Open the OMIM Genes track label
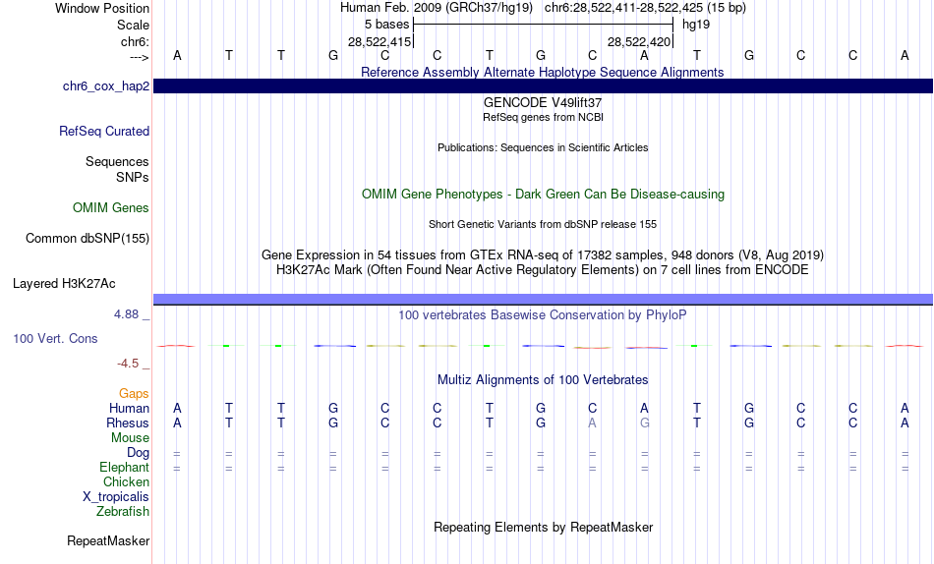The width and height of the screenshot is (934, 564). 111,208
